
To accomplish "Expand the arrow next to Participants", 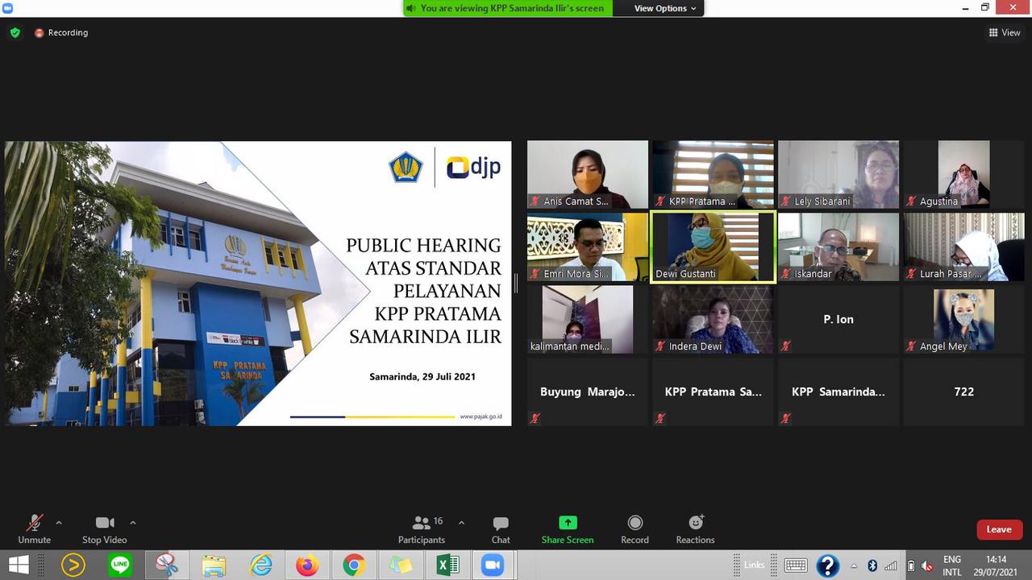I will click(461, 523).
